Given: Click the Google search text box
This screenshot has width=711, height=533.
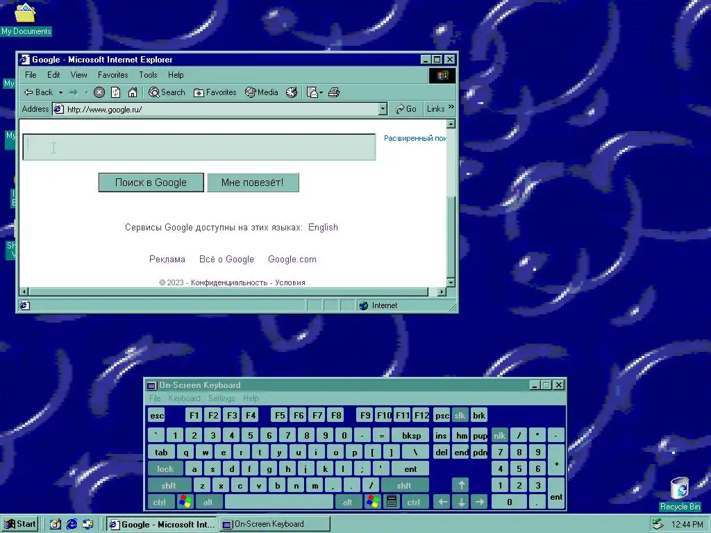Looking at the screenshot, I should 199,147.
